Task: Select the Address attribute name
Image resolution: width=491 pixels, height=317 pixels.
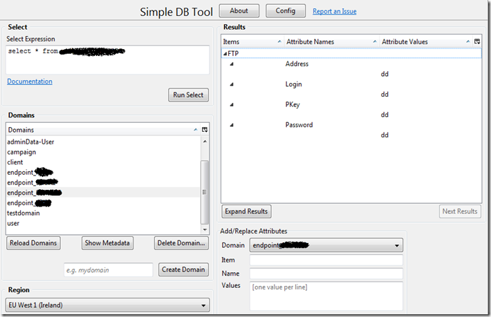Action: 297,64
